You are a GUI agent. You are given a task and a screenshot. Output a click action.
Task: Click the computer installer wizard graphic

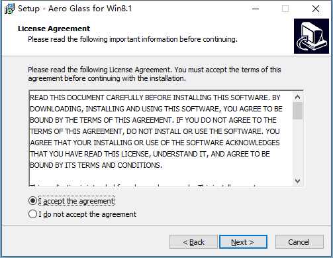pyautogui.click(x=311, y=36)
